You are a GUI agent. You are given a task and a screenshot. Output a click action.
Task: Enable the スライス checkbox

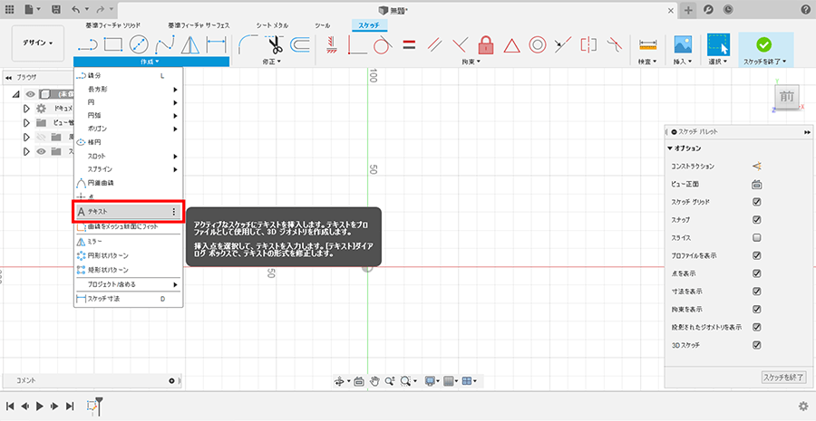[756, 237]
